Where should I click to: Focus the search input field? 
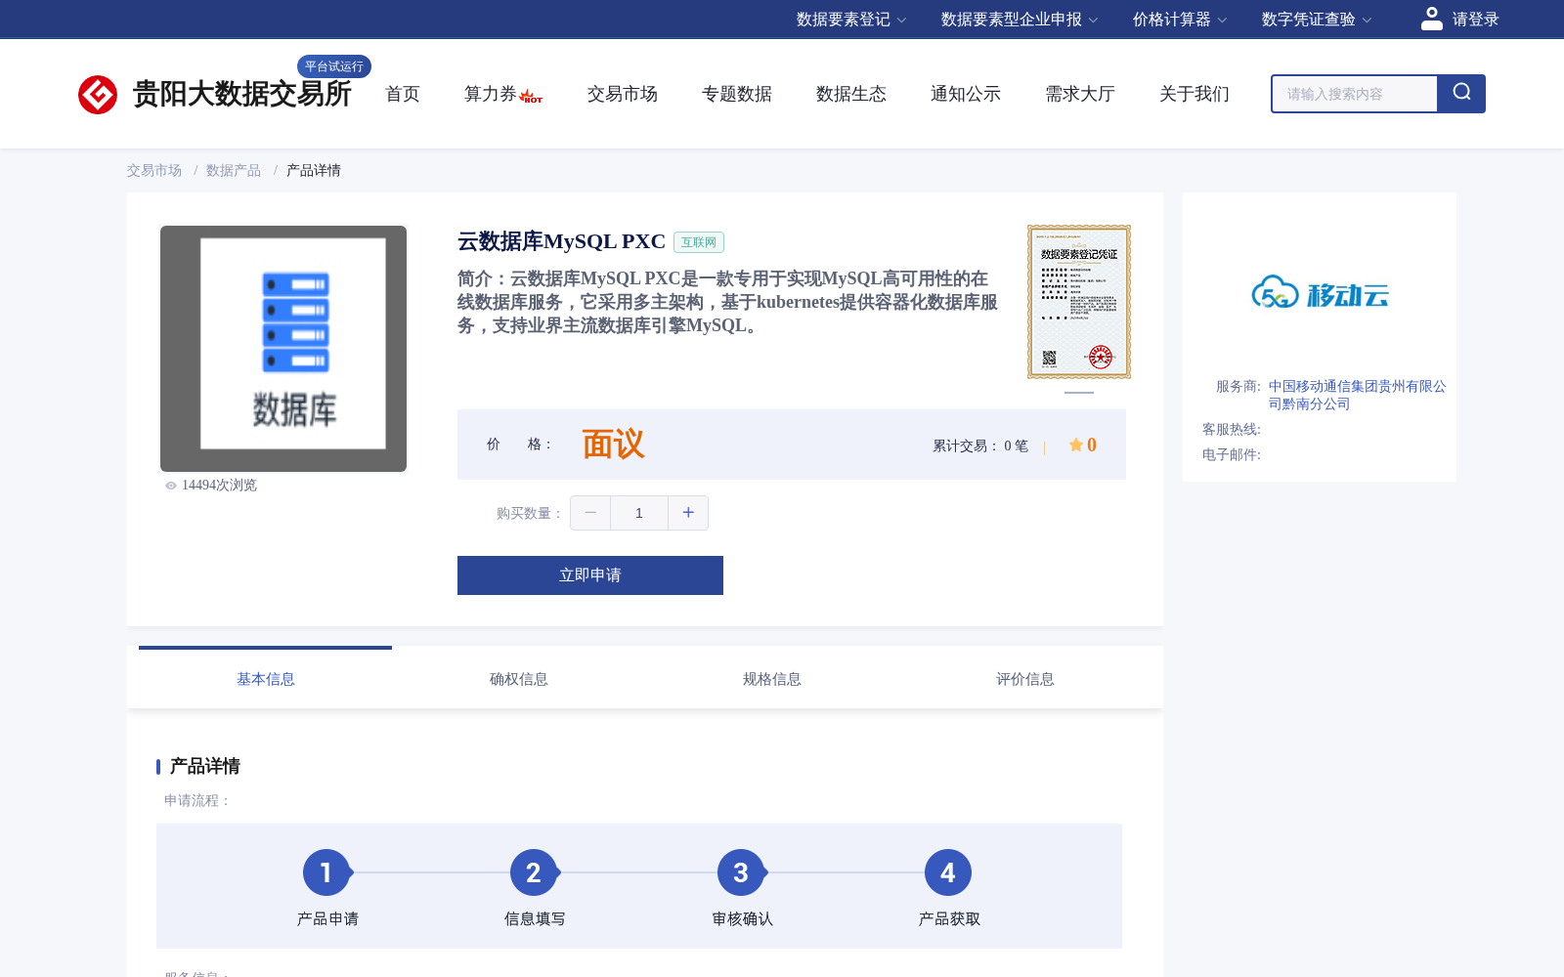point(1355,94)
